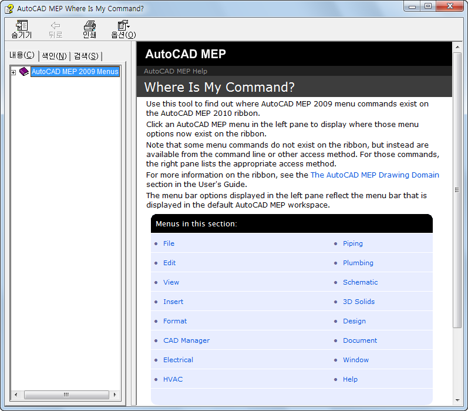Viewport: 468px width, 411px height.
Task: Click the Print (인쇄) toolbar icon
Action: pyautogui.click(x=89, y=29)
